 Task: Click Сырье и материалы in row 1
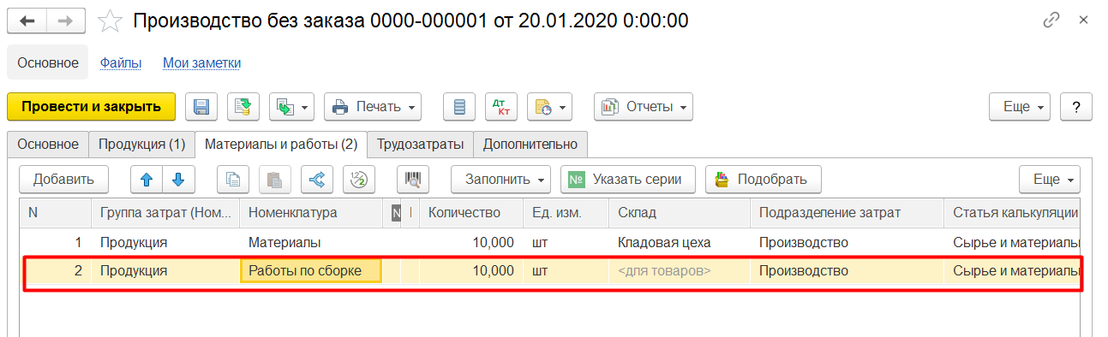pos(1012,242)
